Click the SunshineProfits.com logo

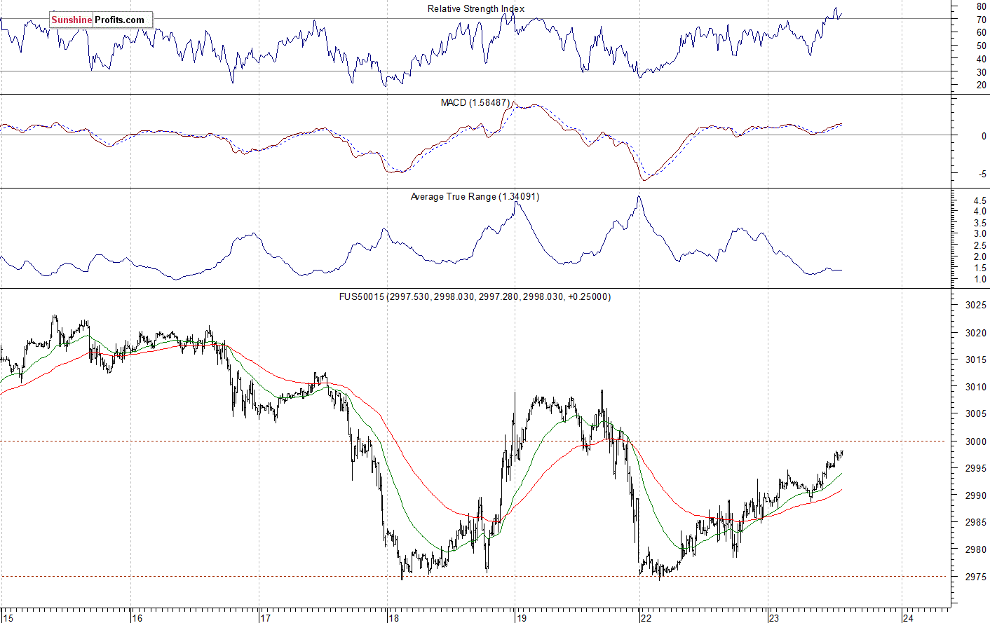pyautogui.click(x=100, y=20)
